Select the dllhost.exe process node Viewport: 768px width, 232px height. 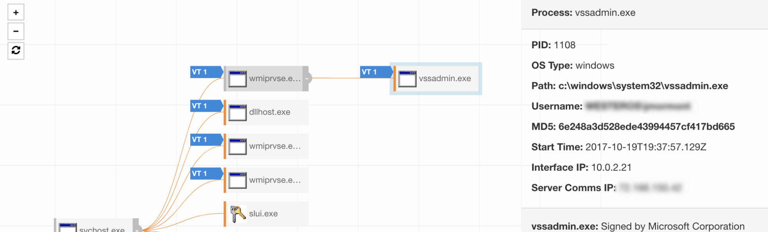click(x=270, y=112)
